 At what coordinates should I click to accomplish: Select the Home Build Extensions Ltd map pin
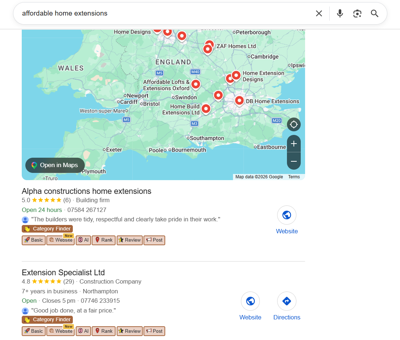pyautogui.click(x=206, y=109)
